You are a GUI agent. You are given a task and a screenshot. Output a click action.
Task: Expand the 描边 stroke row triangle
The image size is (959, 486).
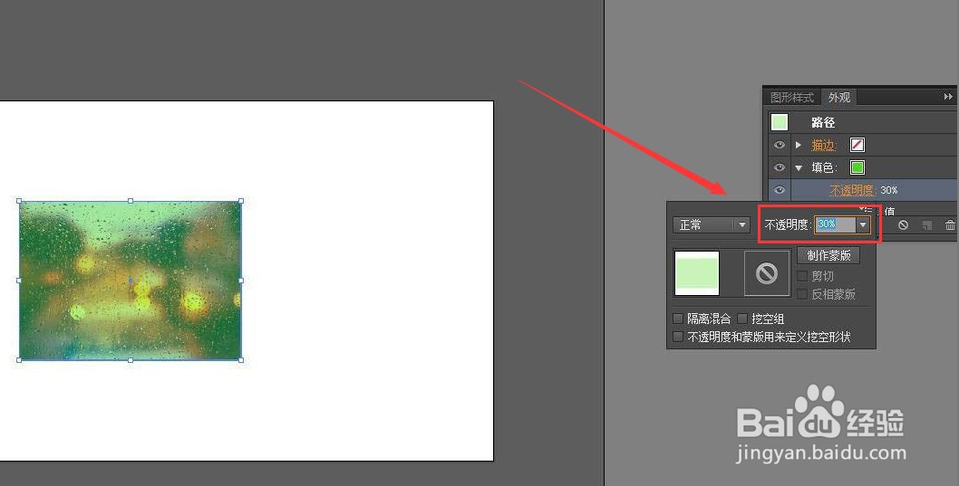799,145
